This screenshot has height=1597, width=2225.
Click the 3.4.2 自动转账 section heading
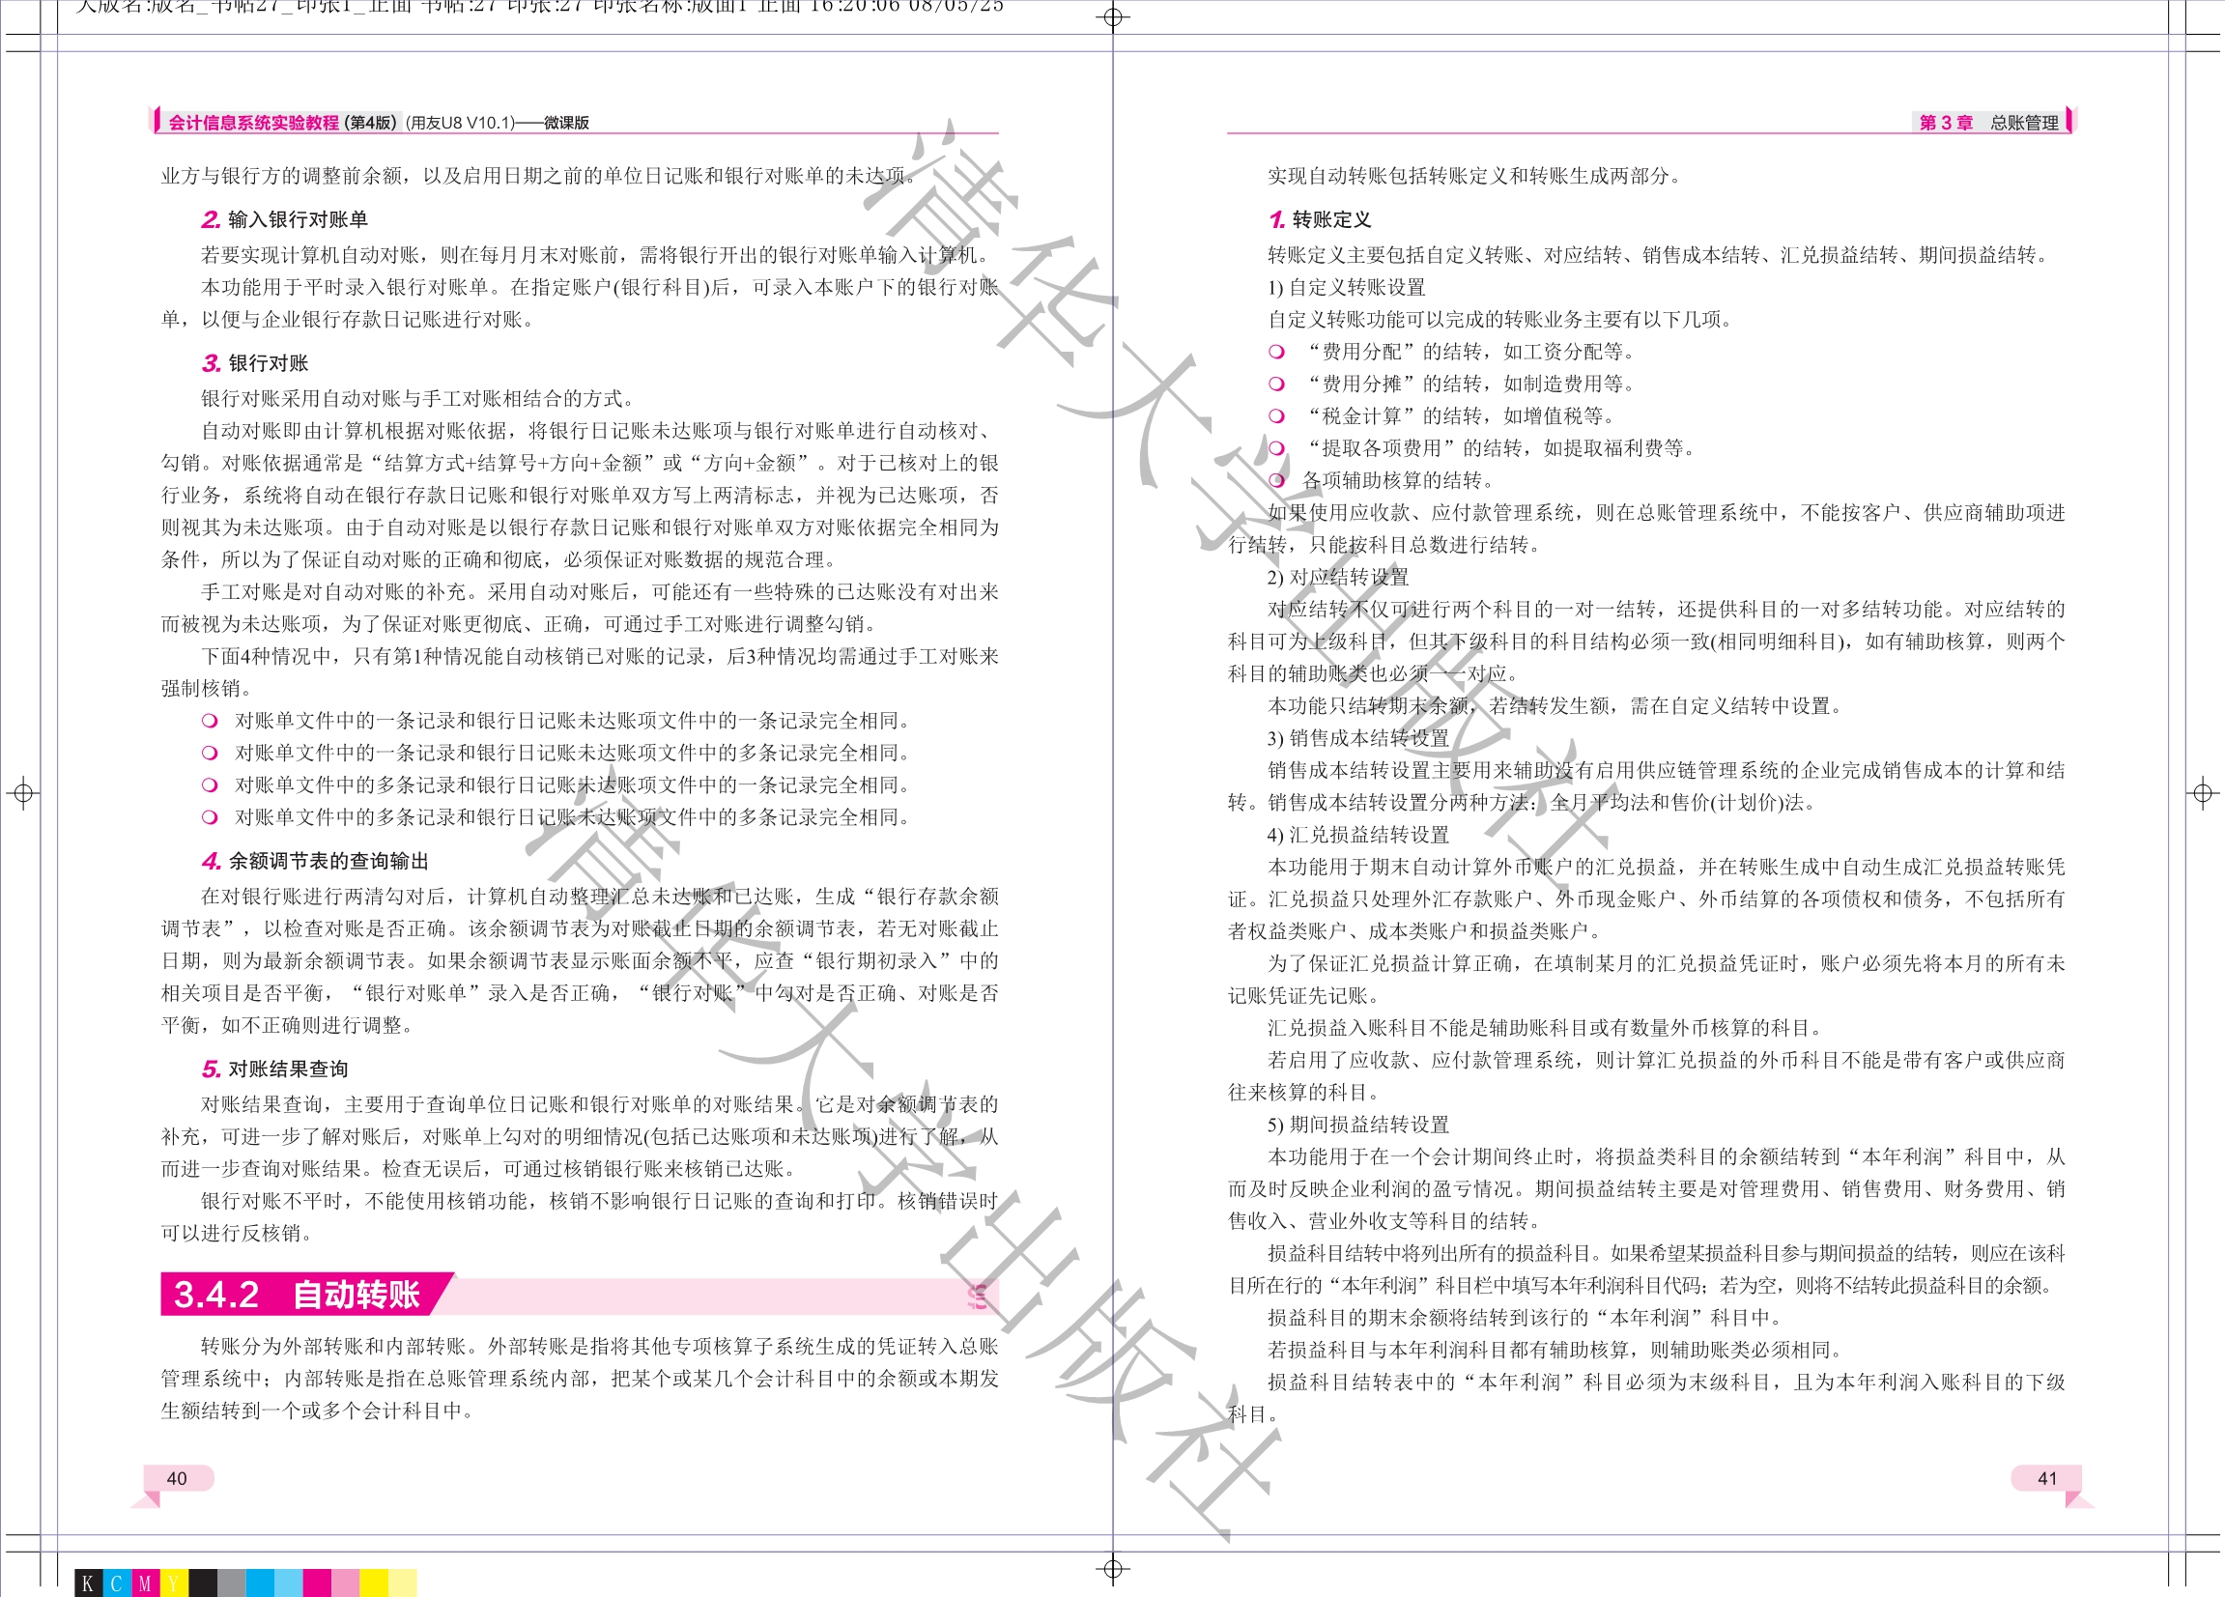pos(299,1295)
